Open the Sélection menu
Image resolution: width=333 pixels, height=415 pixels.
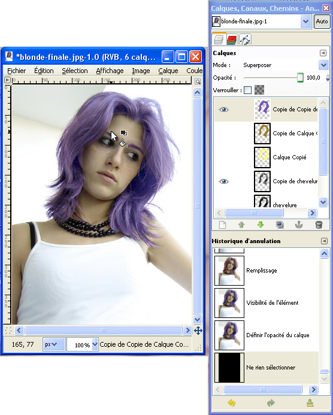[x=75, y=71]
